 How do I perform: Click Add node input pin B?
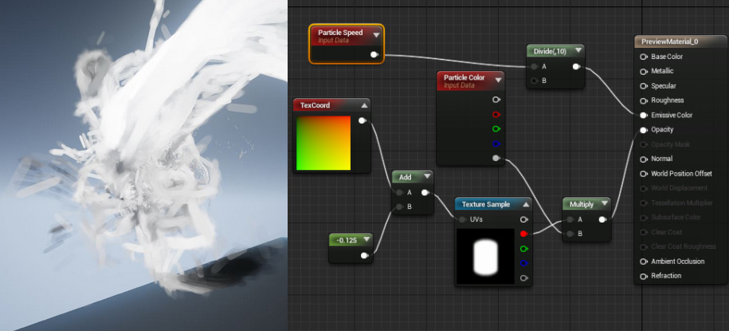[399, 207]
